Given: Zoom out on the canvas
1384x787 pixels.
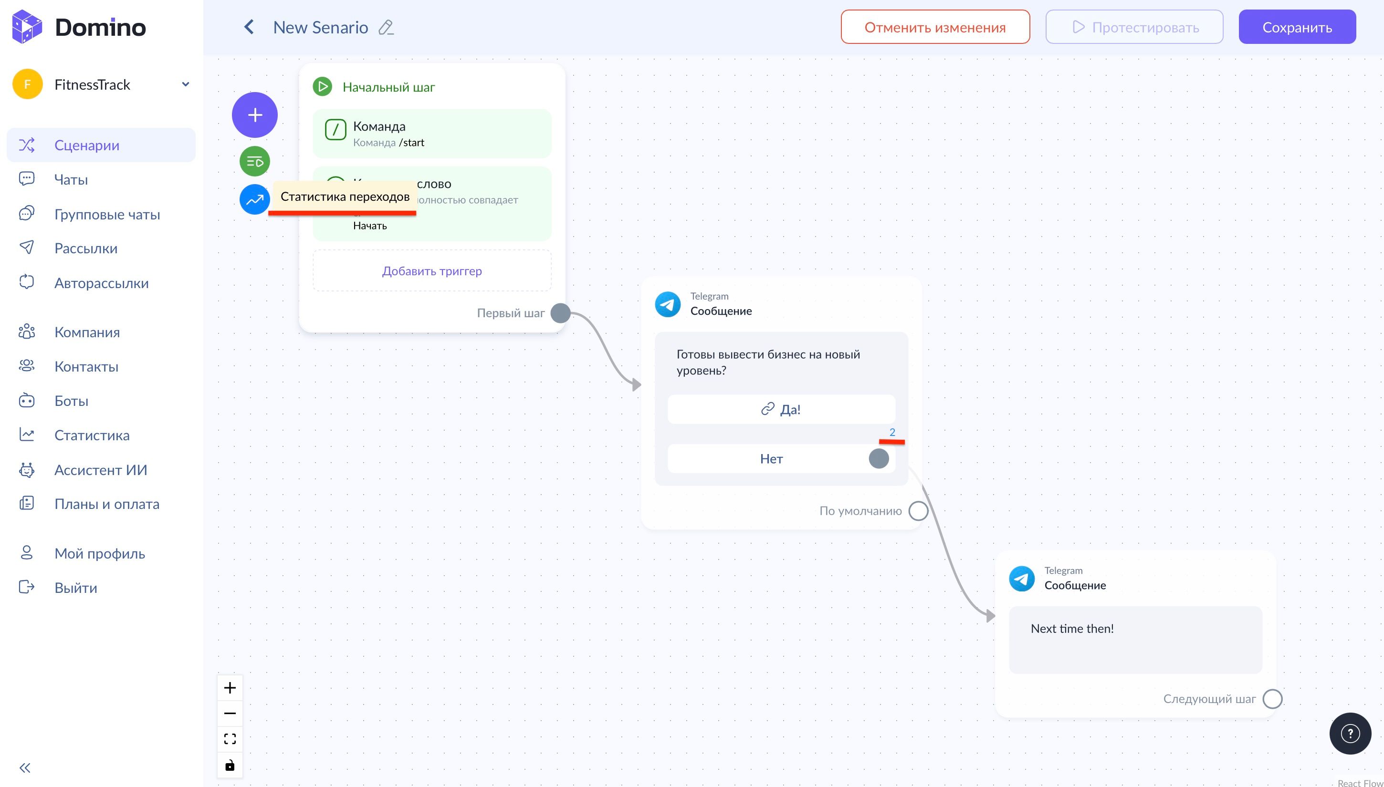Looking at the screenshot, I should [x=230, y=714].
